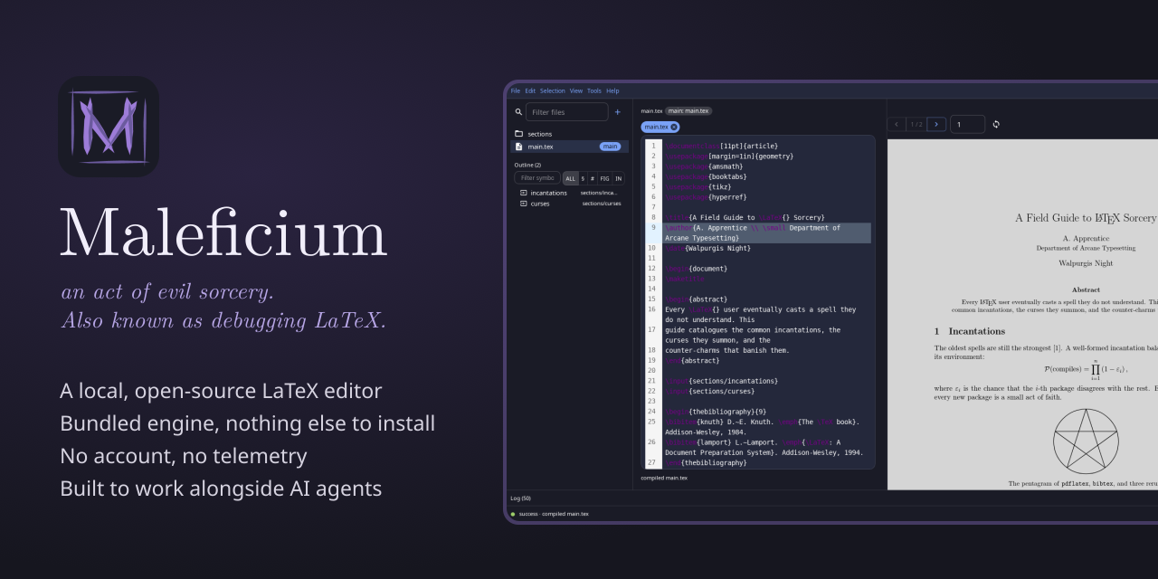The image size is (1158, 579).
Task: Toggle the IN outline filter
Action: pyautogui.click(x=619, y=178)
